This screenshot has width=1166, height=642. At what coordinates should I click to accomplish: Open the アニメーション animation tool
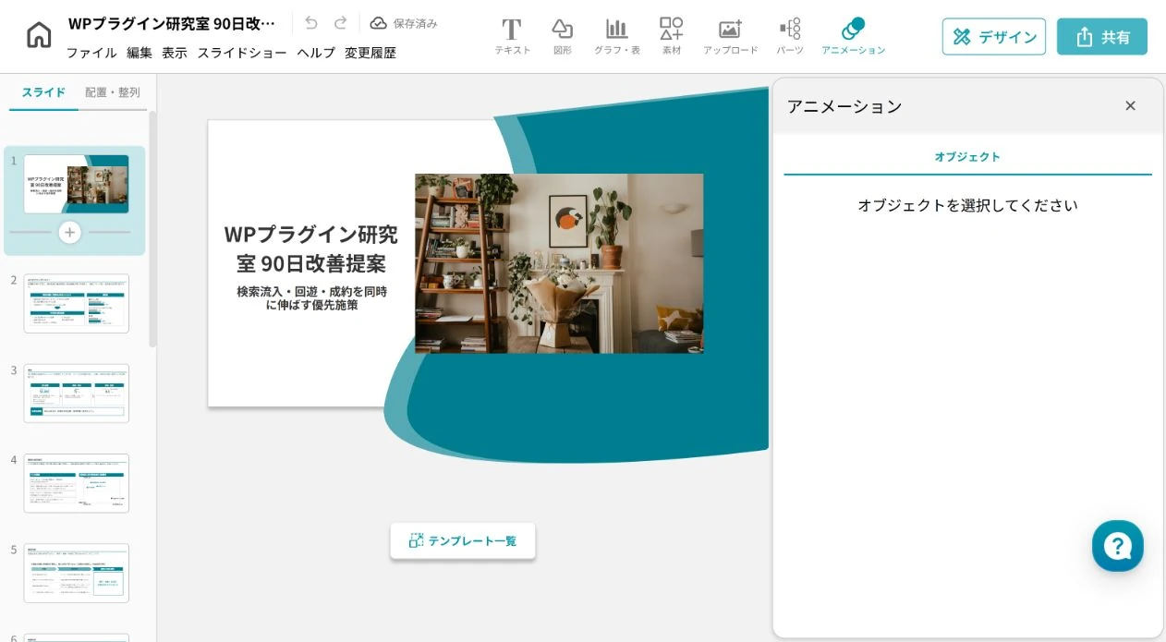[x=853, y=37]
